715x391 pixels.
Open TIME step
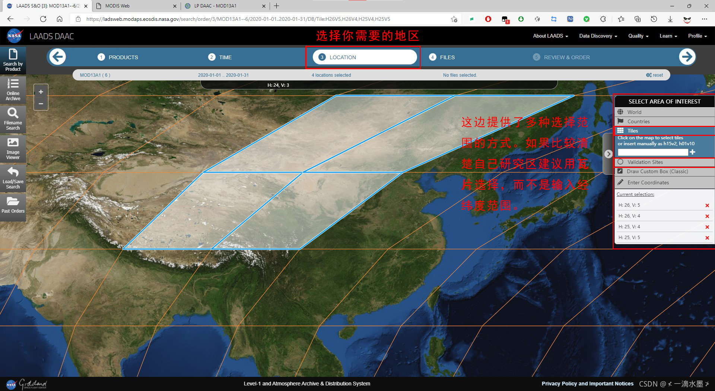220,57
